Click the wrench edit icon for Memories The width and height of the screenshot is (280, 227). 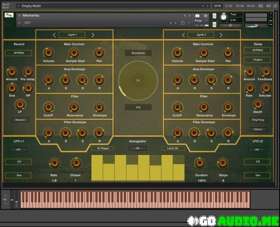pyautogui.click(x=9, y=15)
